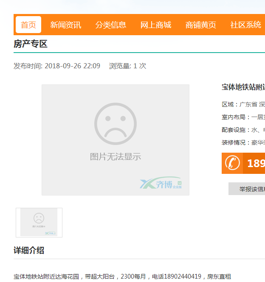Click the orange telephone icon
This screenshot has width=265, height=282.
tap(232, 163)
